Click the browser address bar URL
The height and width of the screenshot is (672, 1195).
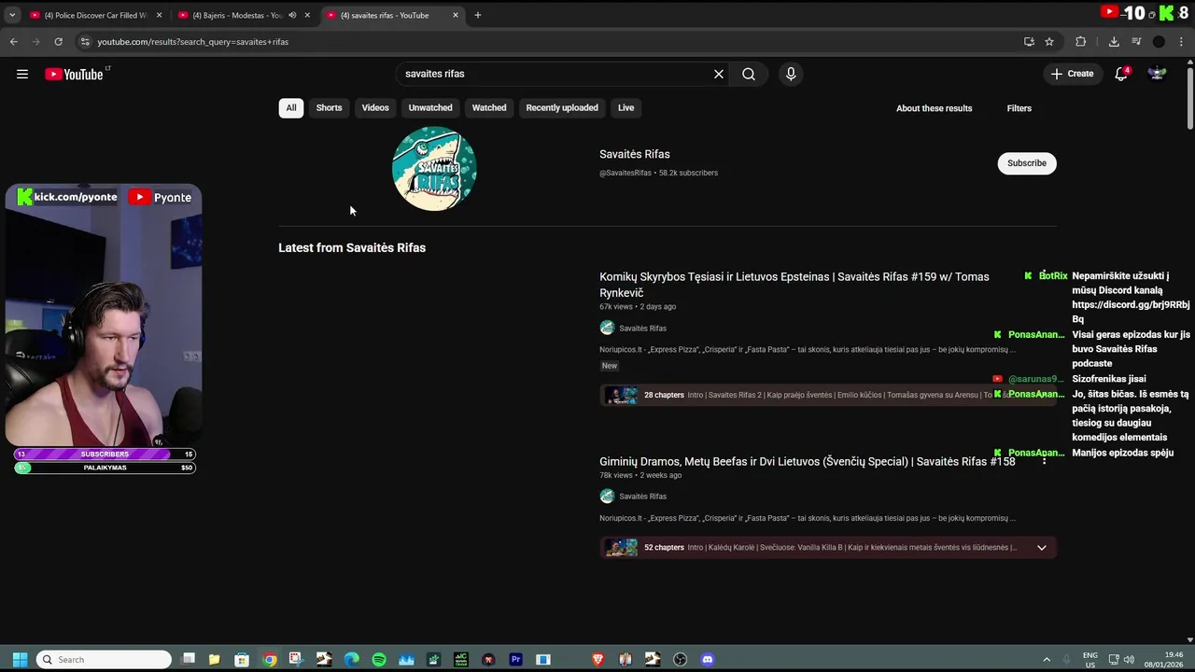coord(193,41)
